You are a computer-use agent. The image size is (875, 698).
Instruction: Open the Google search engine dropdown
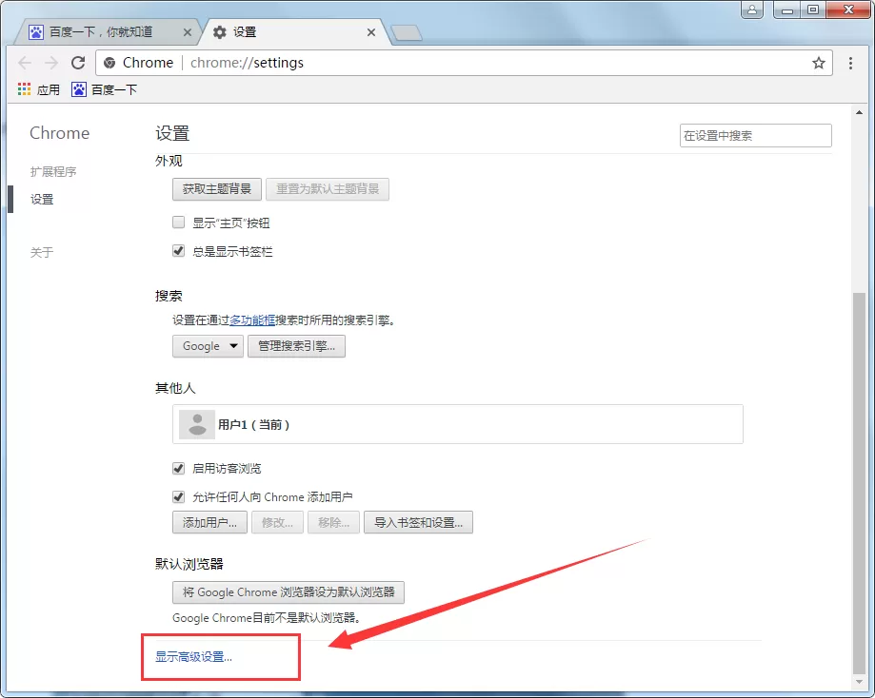pyautogui.click(x=208, y=346)
